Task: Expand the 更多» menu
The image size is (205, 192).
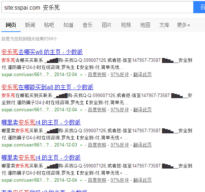Action: pos(183,25)
